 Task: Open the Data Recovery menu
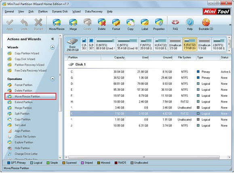[x=94, y=11]
